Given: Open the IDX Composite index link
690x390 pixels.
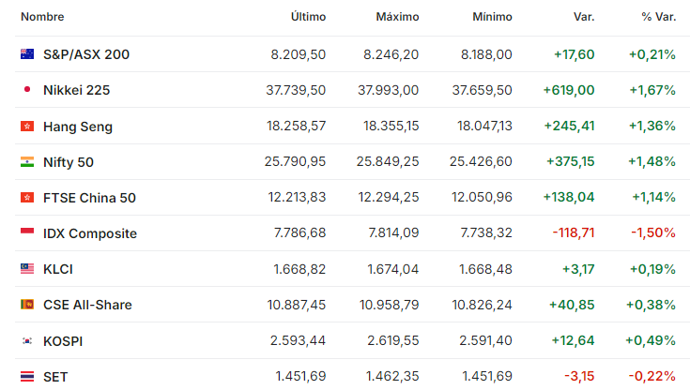Looking at the screenshot, I should coord(90,233).
